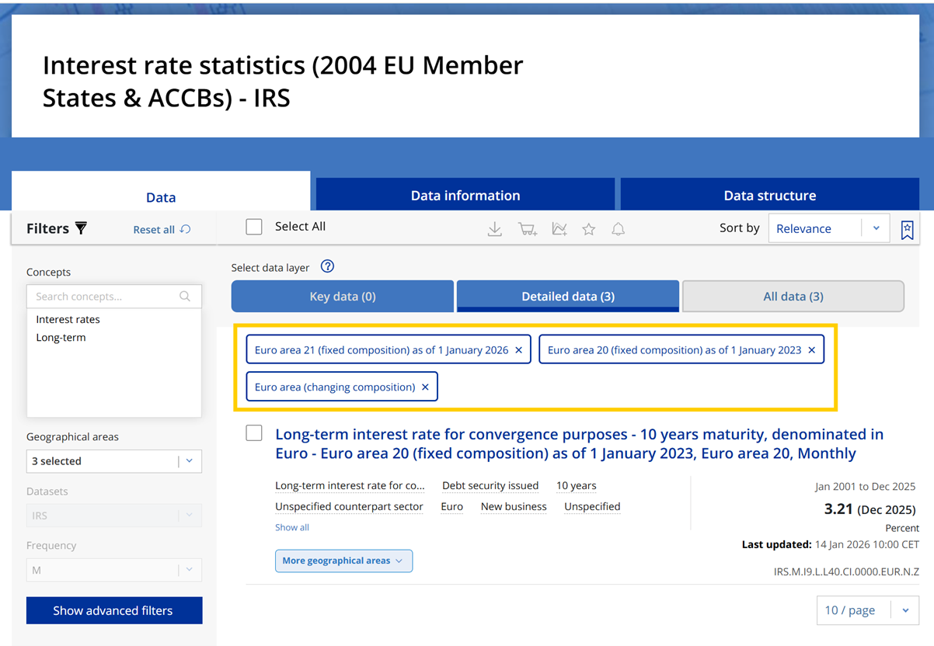The image size is (934, 646).
Task: Click the add to chart icon
Action: click(x=559, y=229)
